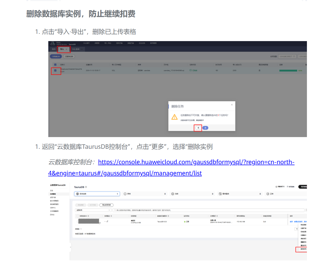Open the 数据方案 menu
Screen dimensions: 329x264
pyautogui.click(x=131, y=43)
